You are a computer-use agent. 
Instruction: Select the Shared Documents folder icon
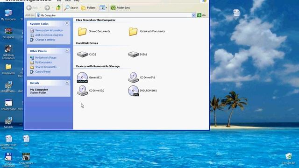[82, 32]
